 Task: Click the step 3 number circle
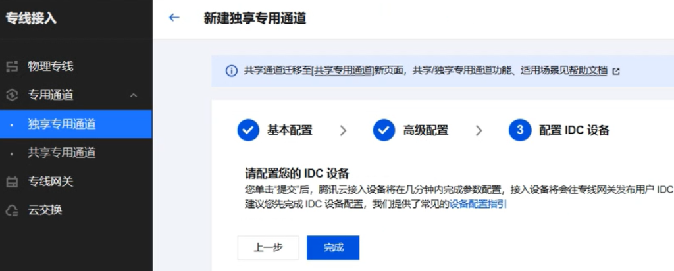pyautogui.click(x=520, y=130)
